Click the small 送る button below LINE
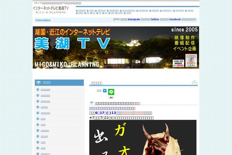Image resolution: width=232 pixels, height=155 pixels. pyautogui.click(x=111, y=98)
